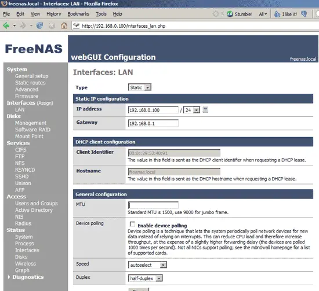
Task: Open Static routes link
Action: click(30, 83)
